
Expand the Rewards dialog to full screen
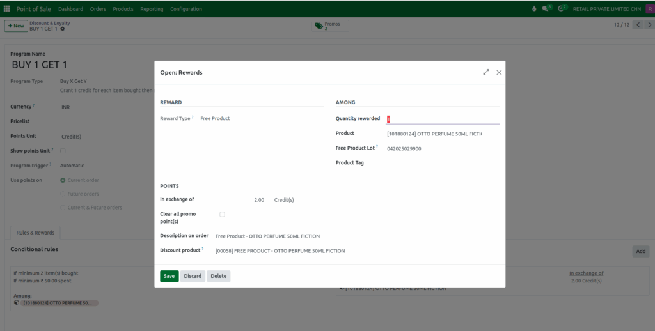[x=486, y=72]
